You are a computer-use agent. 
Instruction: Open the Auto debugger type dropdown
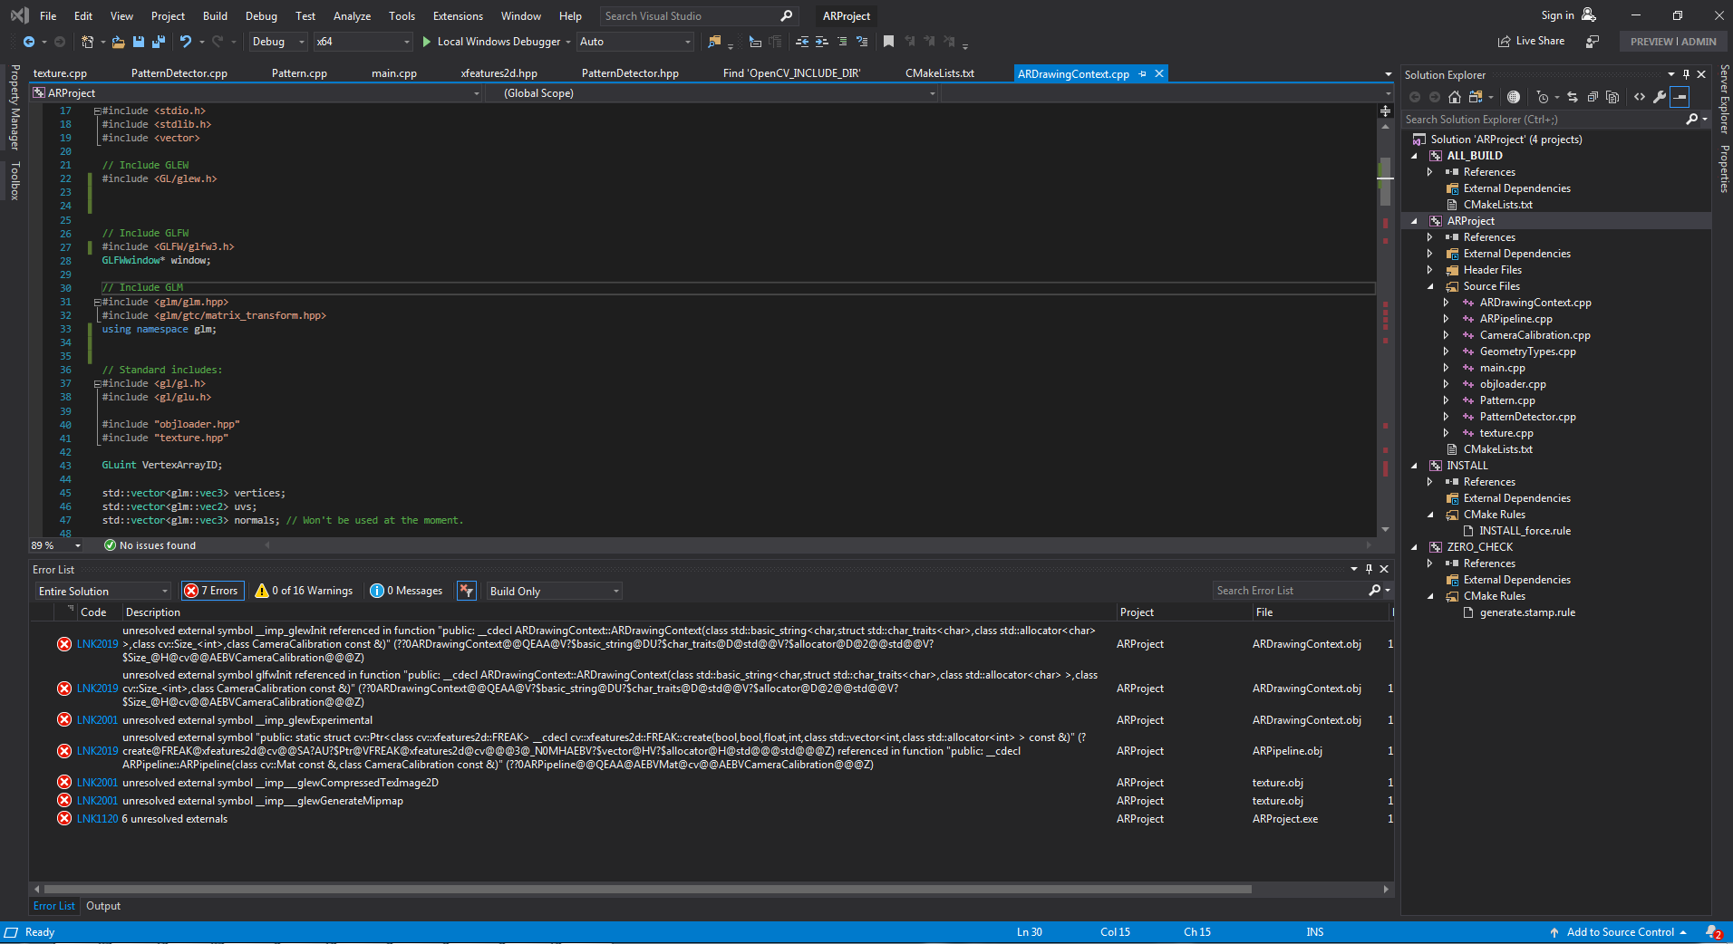pos(635,42)
